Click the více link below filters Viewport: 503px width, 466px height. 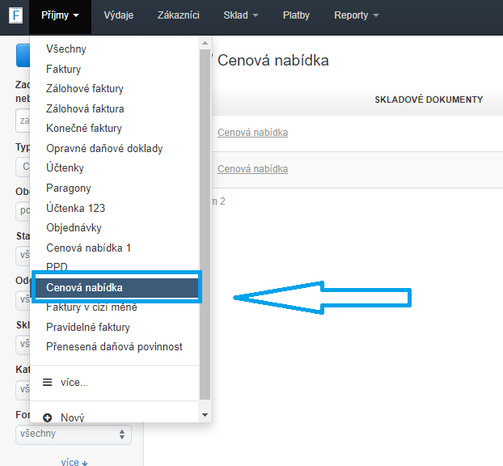pos(74,462)
